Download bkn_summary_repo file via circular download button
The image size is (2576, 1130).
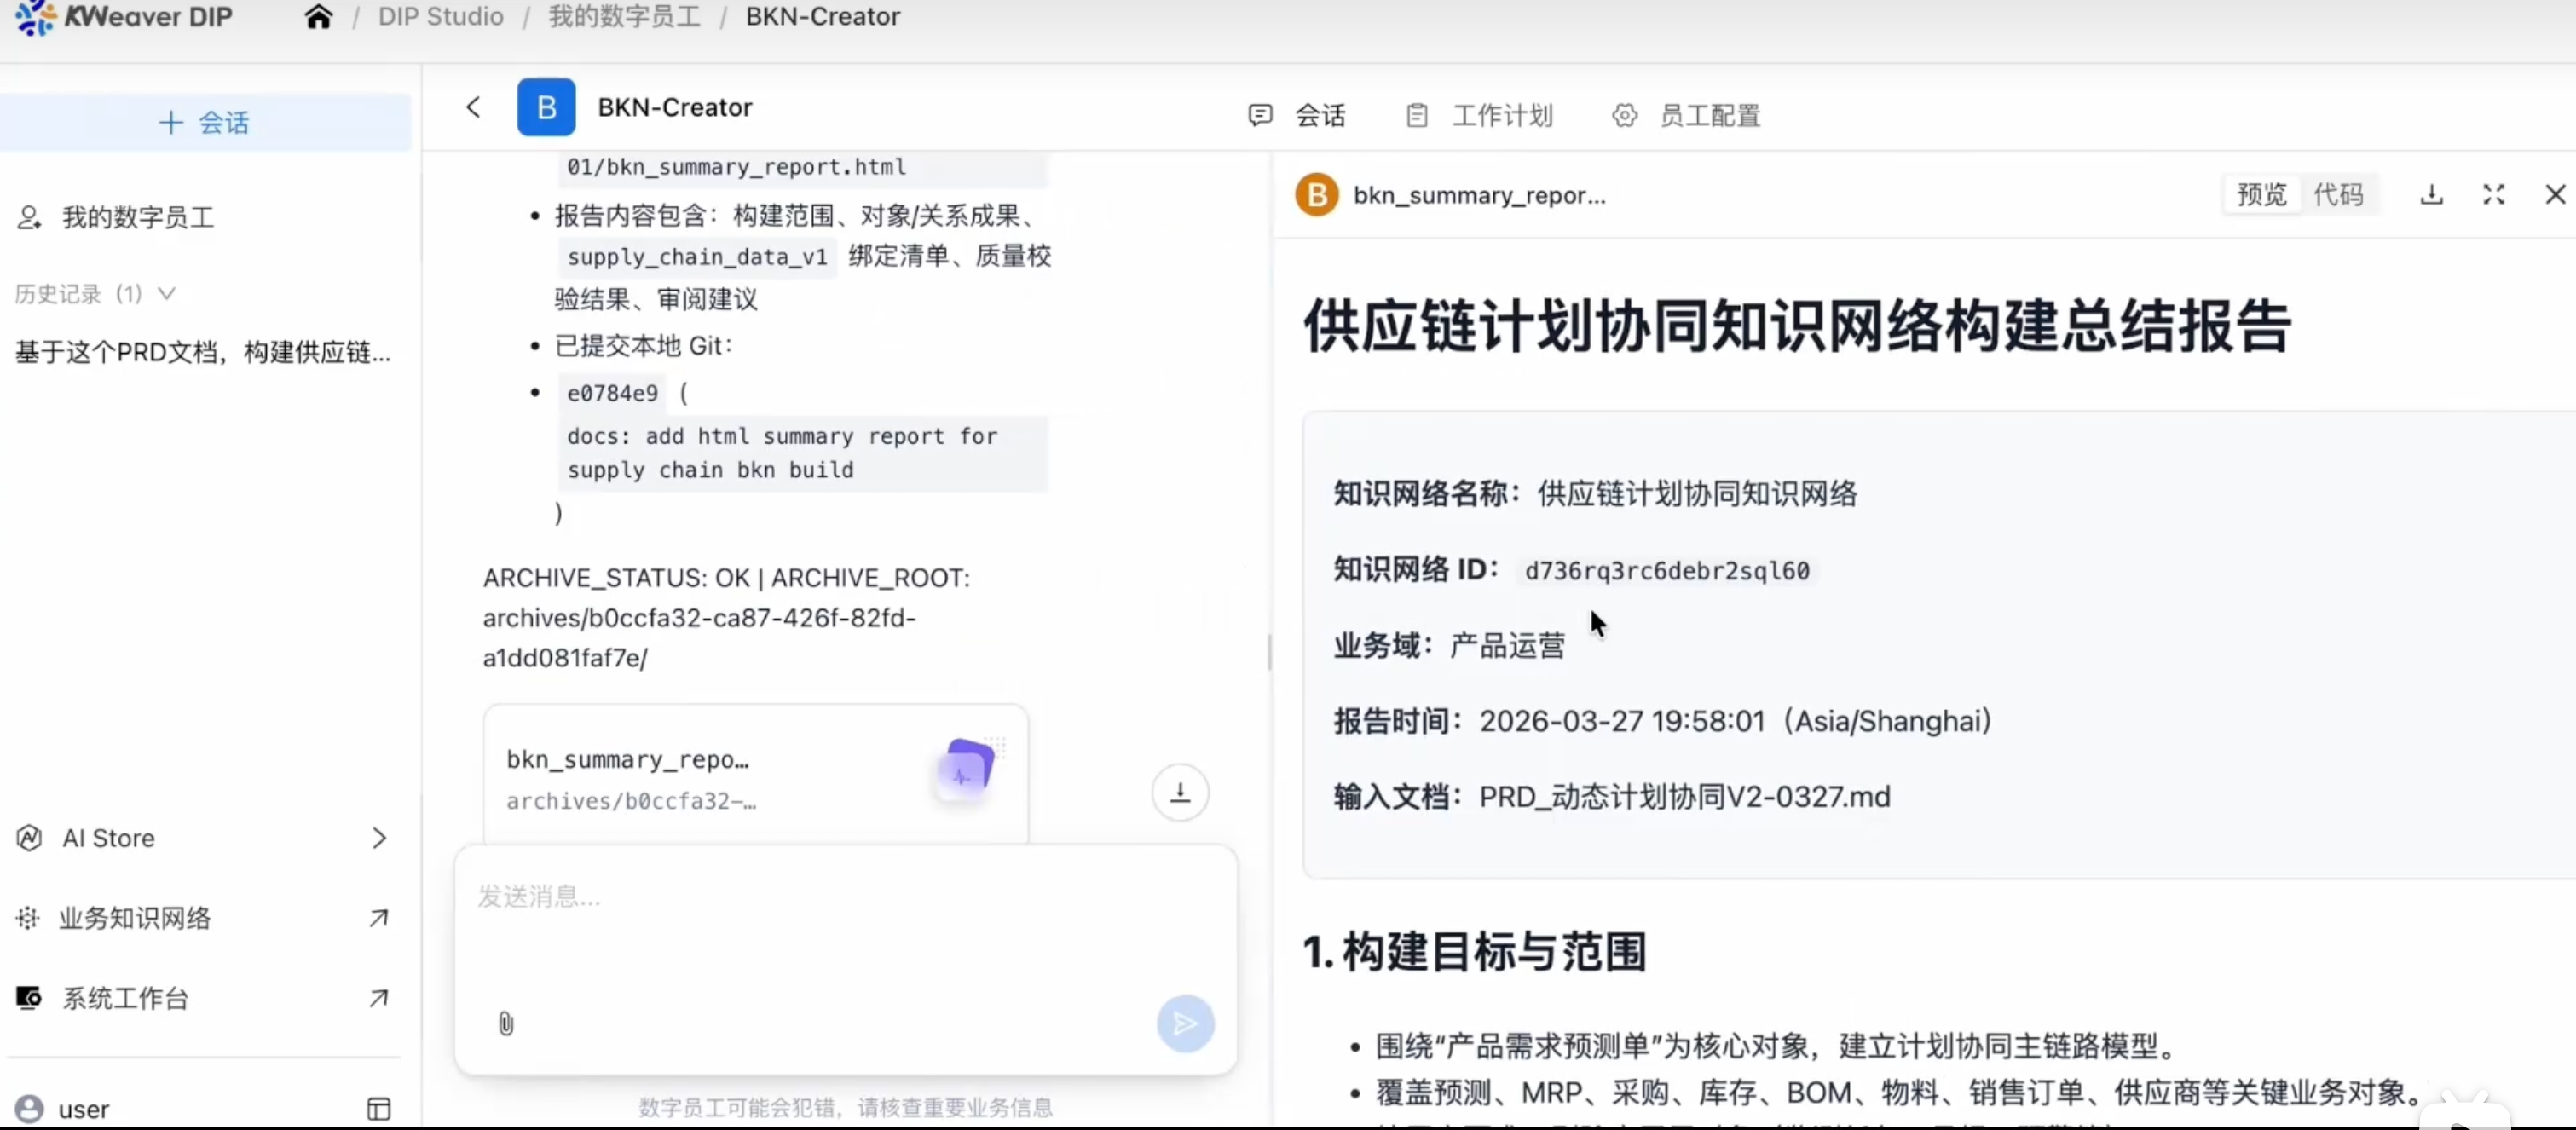[x=1180, y=792]
